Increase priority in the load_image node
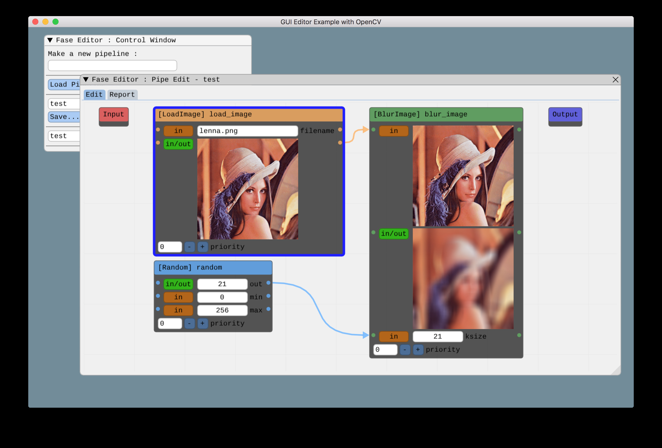 [x=202, y=247]
